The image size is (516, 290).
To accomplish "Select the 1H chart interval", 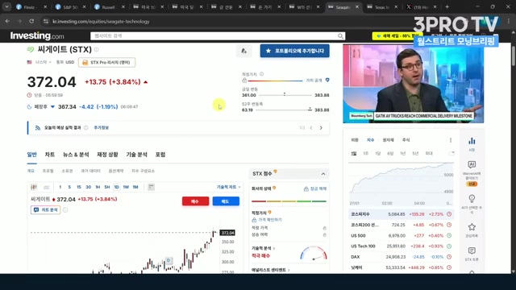I will tap(98, 187).
